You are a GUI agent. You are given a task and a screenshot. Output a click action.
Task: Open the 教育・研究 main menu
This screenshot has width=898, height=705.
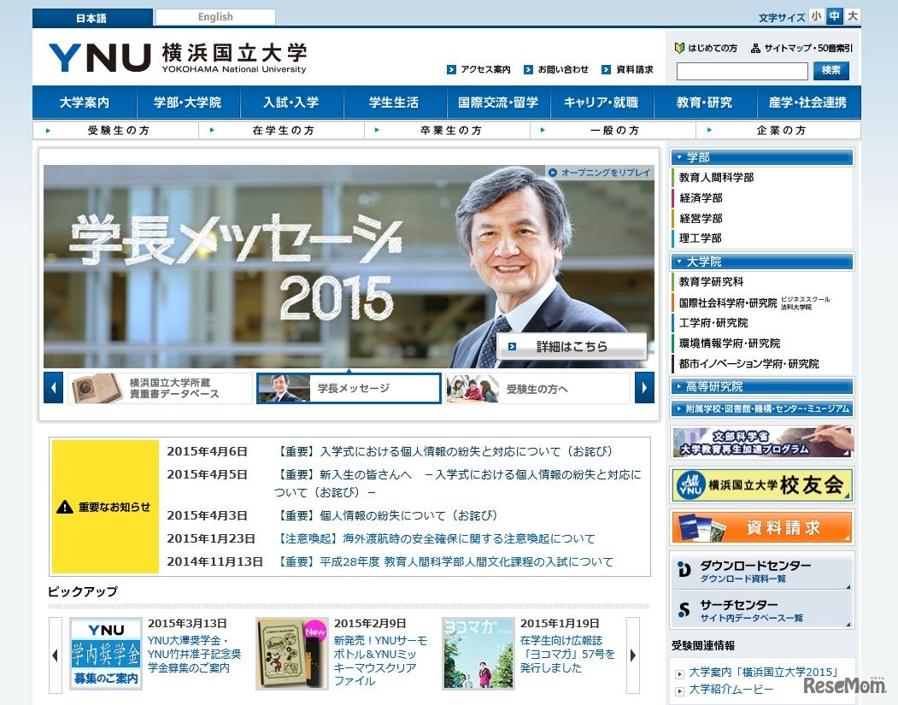[705, 103]
